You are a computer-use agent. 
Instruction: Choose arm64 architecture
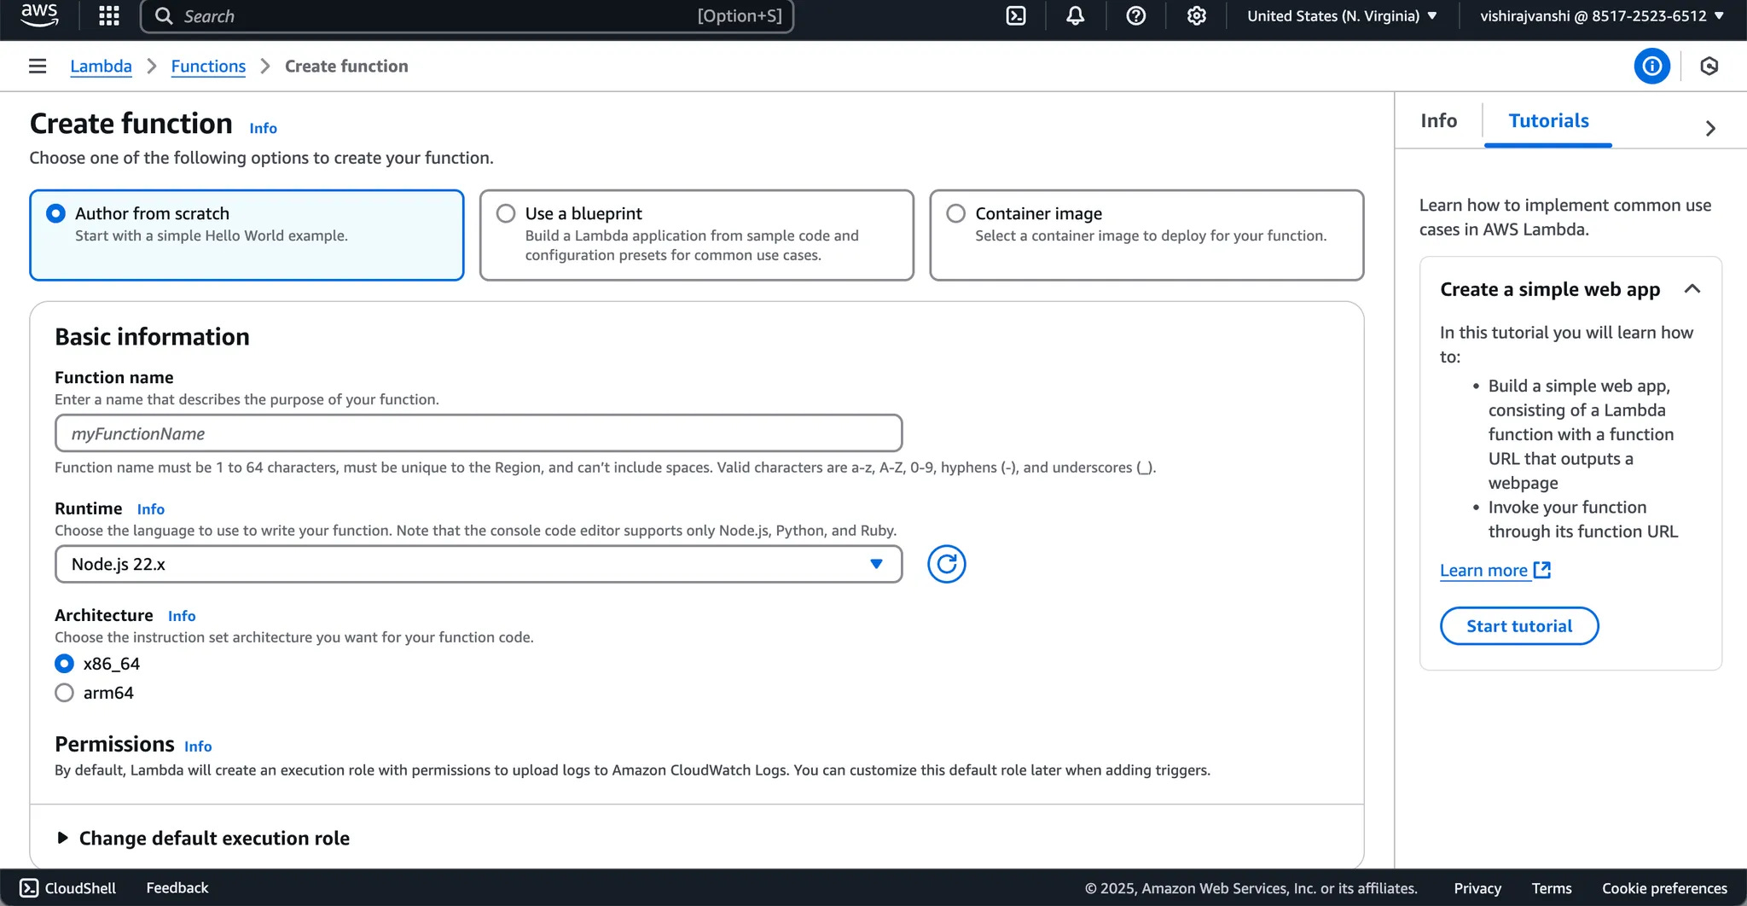coord(64,693)
